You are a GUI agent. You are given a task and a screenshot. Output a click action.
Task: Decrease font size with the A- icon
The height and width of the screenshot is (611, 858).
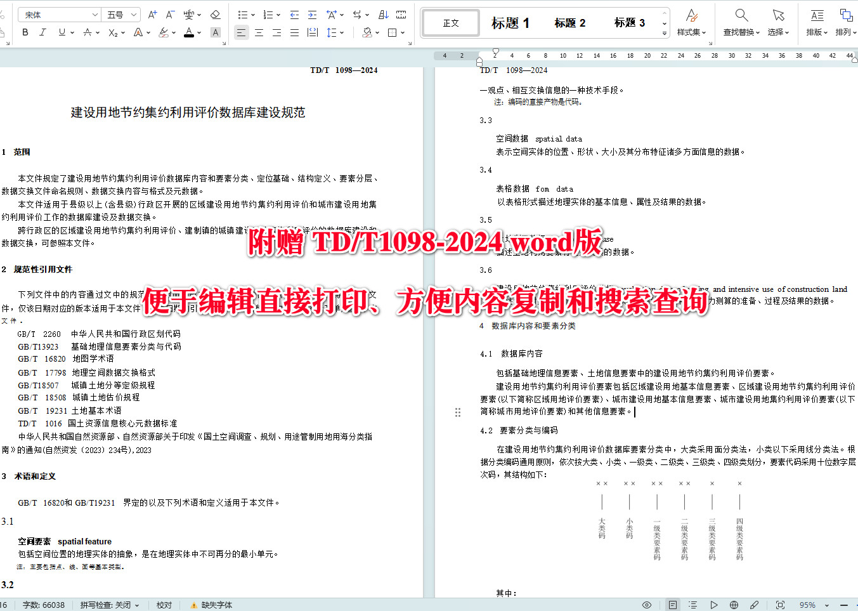point(170,15)
